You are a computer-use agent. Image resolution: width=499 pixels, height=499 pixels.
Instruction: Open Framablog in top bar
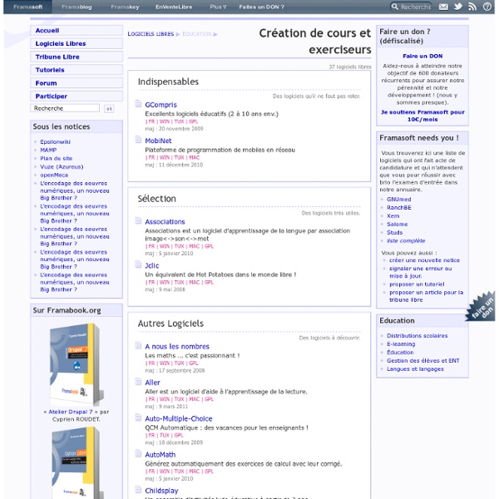tap(77, 7)
